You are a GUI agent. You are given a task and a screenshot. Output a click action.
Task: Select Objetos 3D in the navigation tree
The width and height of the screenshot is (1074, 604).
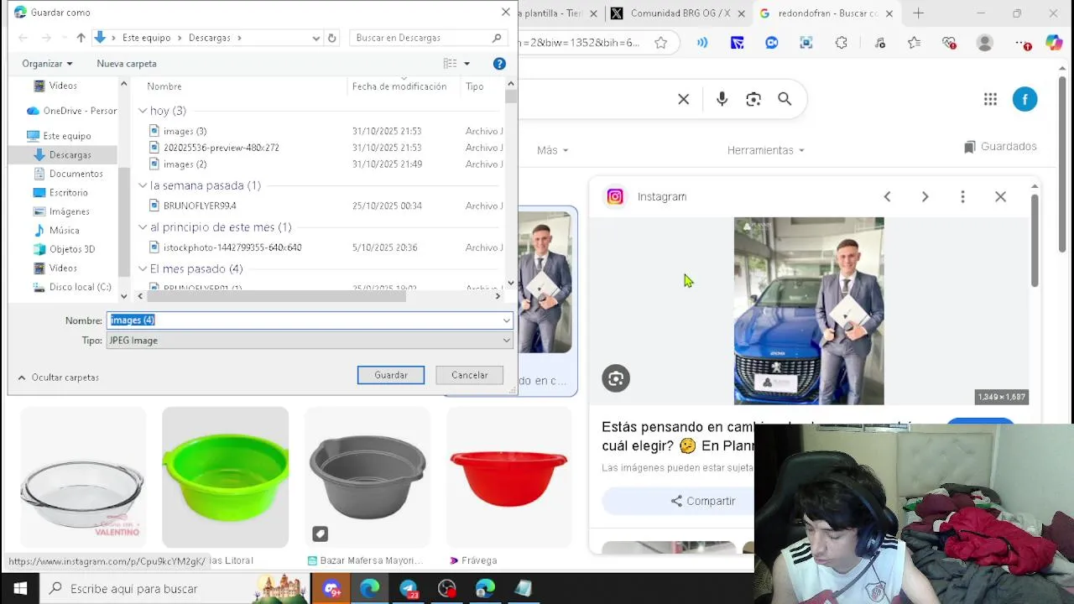click(65, 249)
